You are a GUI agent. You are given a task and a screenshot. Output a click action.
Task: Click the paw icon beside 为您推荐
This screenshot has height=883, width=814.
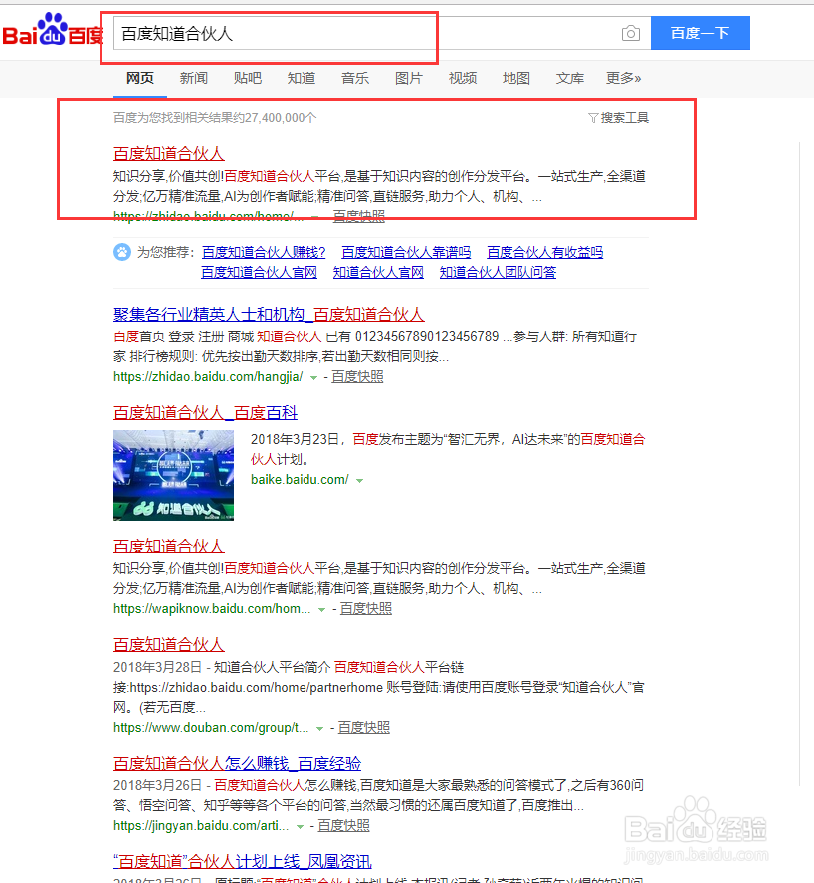point(122,252)
